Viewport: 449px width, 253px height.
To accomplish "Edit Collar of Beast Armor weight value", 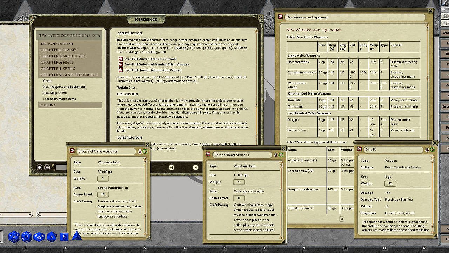I will pos(239,182).
